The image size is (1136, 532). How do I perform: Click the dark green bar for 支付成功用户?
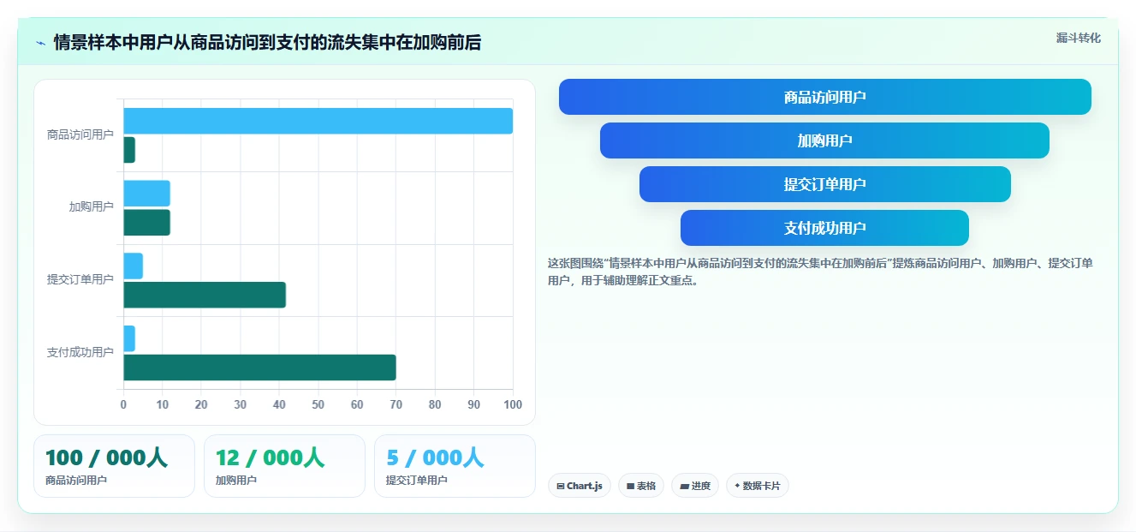260,368
